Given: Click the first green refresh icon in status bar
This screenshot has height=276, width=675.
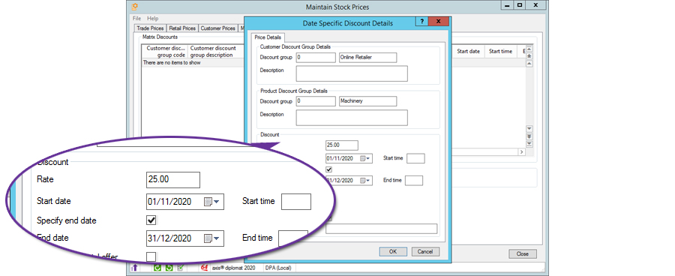Looking at the screenshot, I should pos(157,268).
